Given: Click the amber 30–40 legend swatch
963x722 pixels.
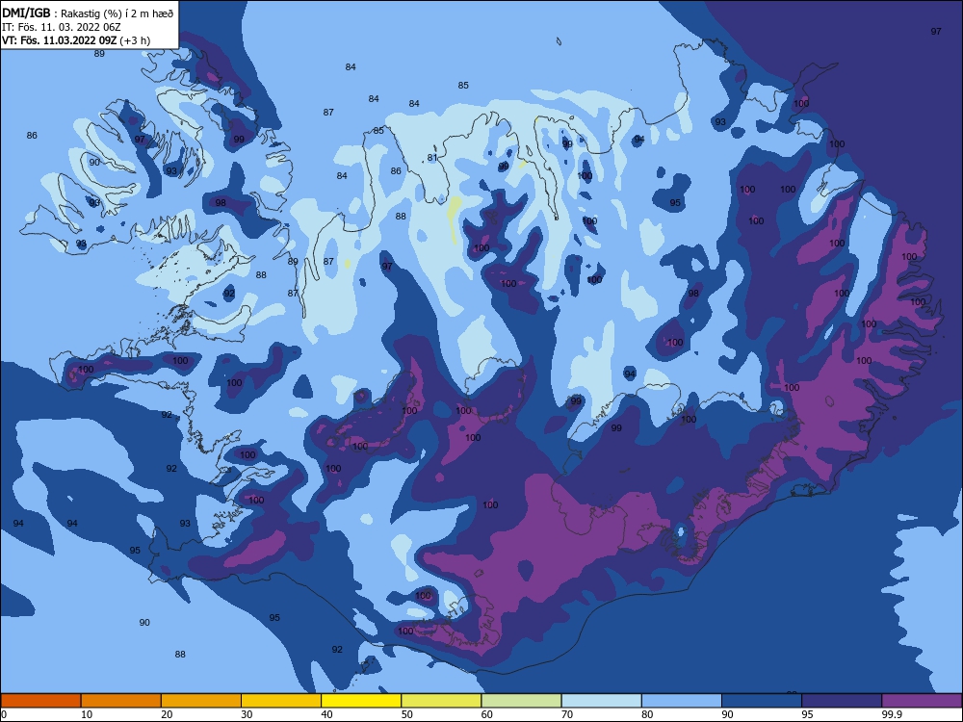Looking at the screenshot, I should pos(281,701).
